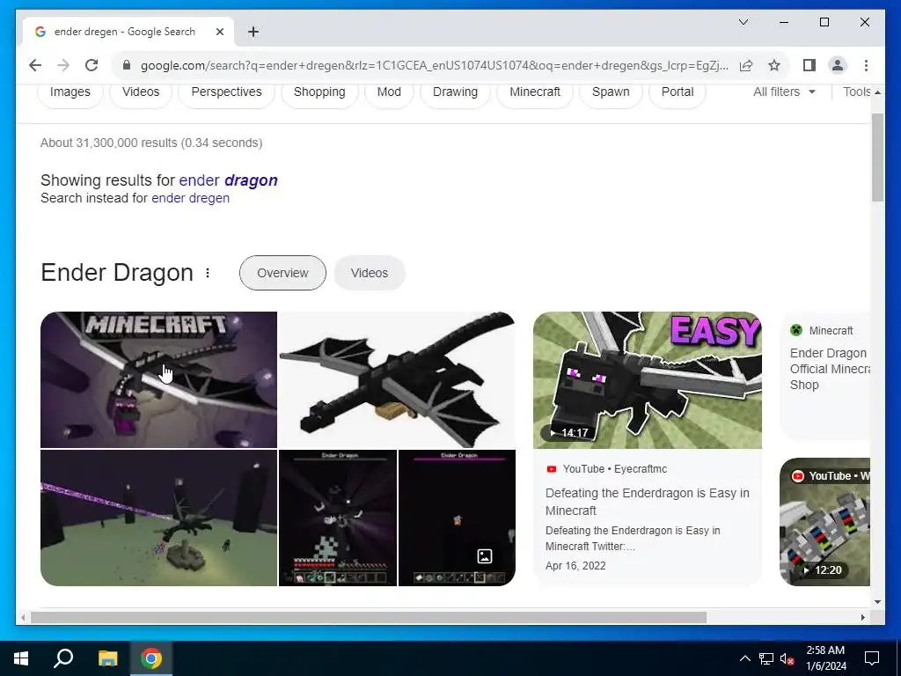Open the notification center icon
The height and width of the screenshot is (676, 901).
[872, 658]
